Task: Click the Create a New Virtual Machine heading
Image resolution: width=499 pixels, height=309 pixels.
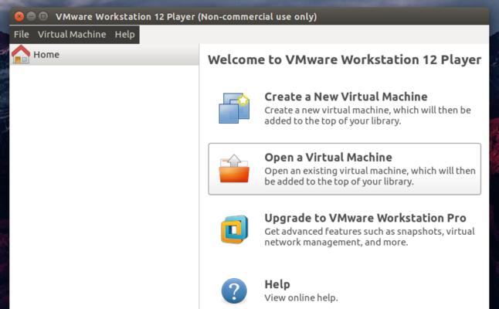Action: [346, 97]
